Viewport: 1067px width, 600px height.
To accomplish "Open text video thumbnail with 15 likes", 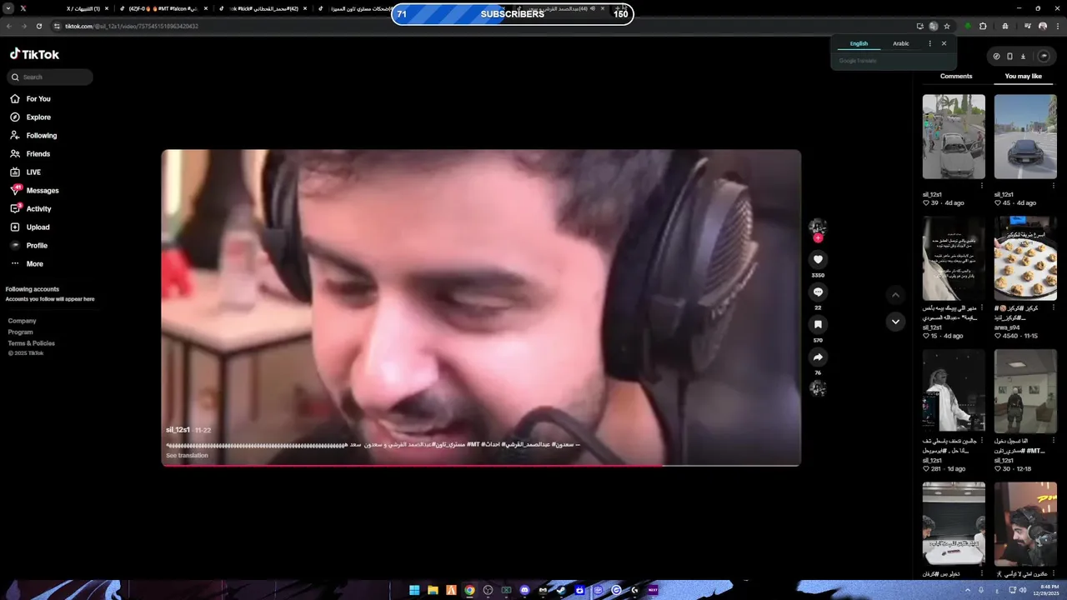I will click(x=954, y=258).
